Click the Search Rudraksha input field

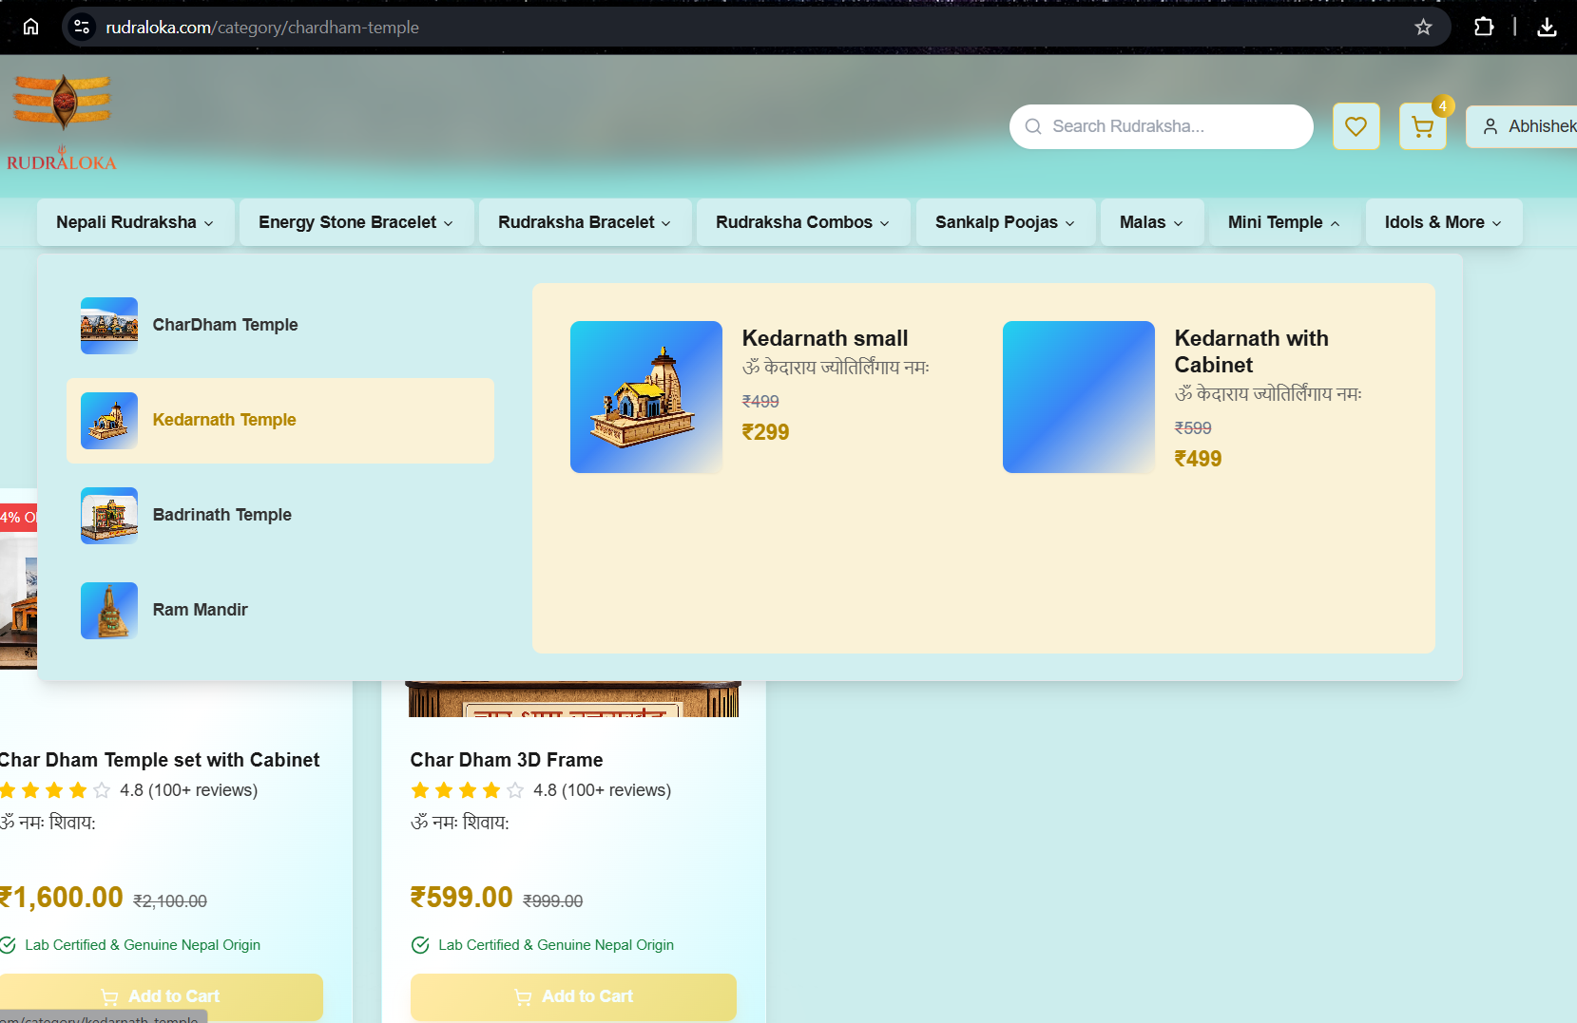pyautogui.click(x=1162, y=126)
